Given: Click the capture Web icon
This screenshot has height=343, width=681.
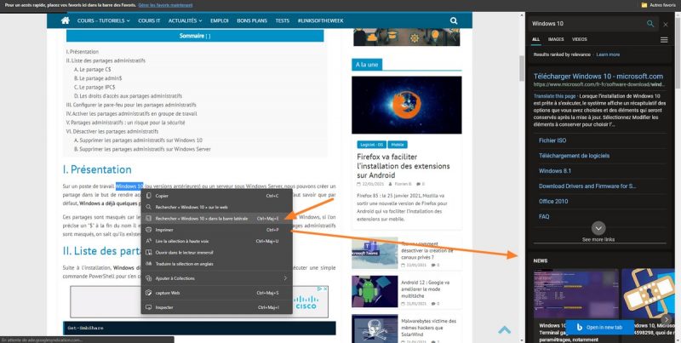Looking at the screenshot, I should pos(148,293).
